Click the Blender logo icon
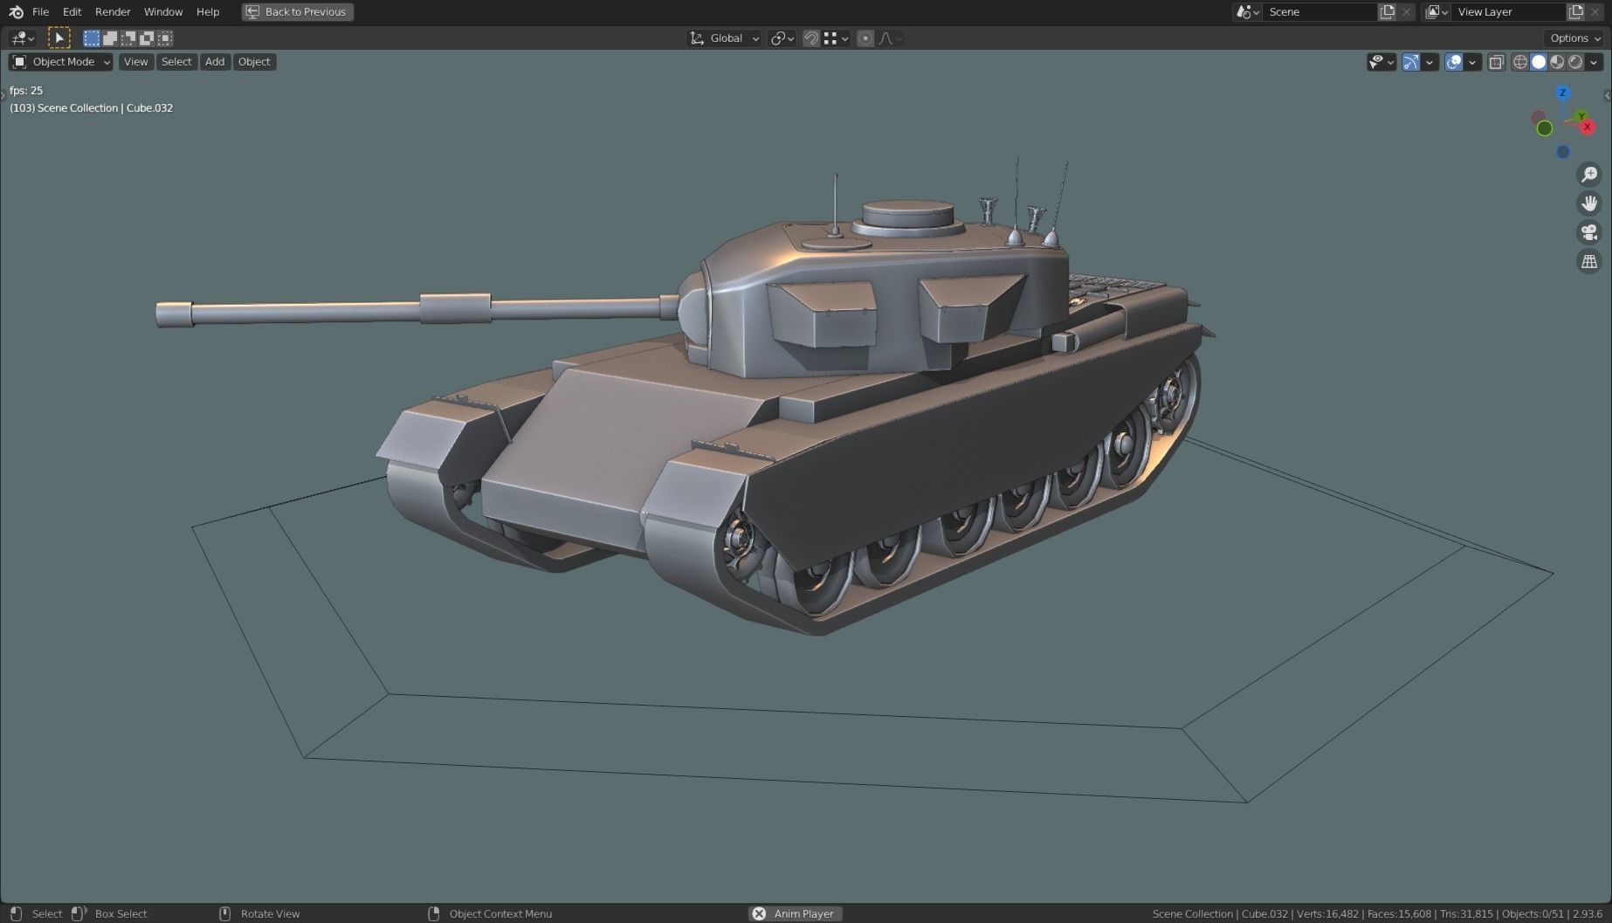The height and width of the screenshot is (923, 1612). pos(16,12)
